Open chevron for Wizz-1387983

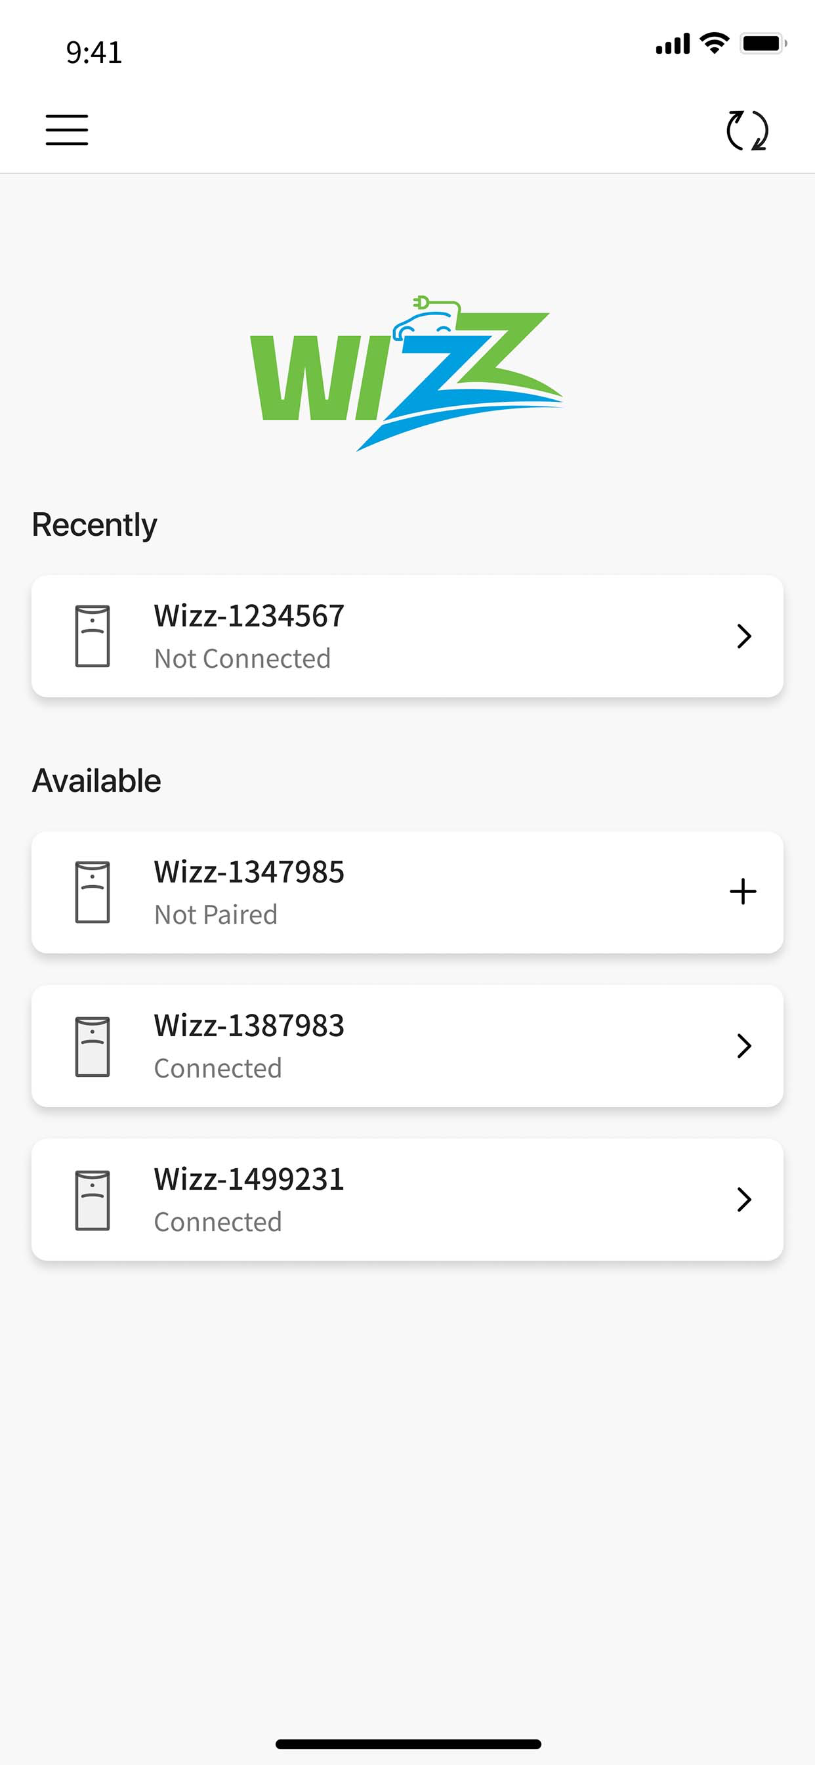744,1045
